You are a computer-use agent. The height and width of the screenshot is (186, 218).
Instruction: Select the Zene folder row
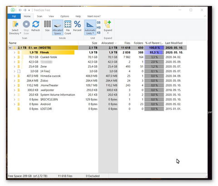click(97, 67)
